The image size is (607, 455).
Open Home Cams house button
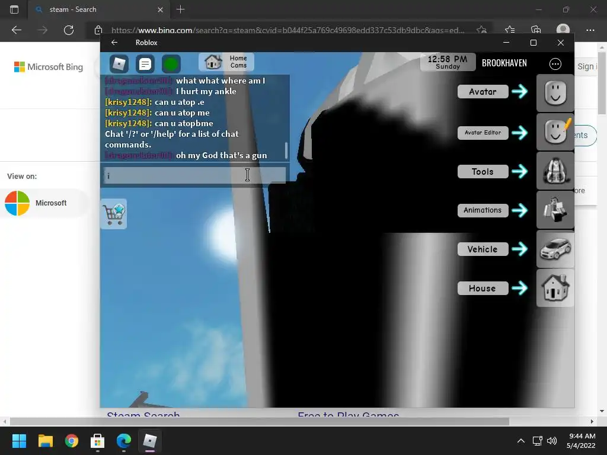tap(226, 62)
